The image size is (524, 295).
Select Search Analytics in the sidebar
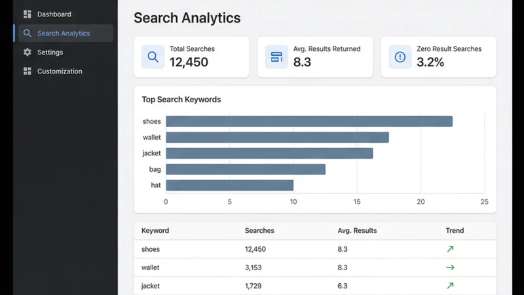[x=66, y=33]
